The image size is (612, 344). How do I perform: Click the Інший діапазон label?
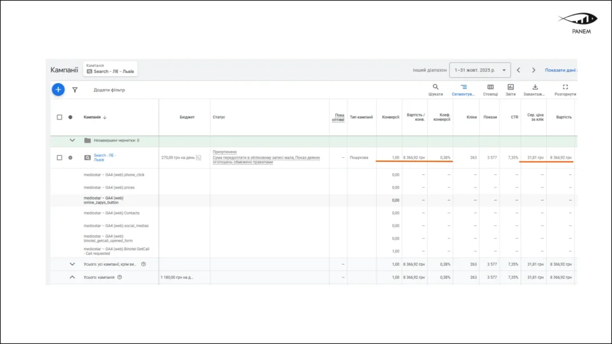(x=430, y=70)
